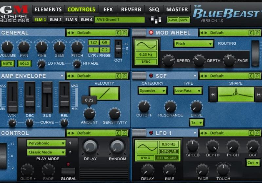Open the Cut DCF dropdown
262x183 pixels.
(x=253, y=163)
